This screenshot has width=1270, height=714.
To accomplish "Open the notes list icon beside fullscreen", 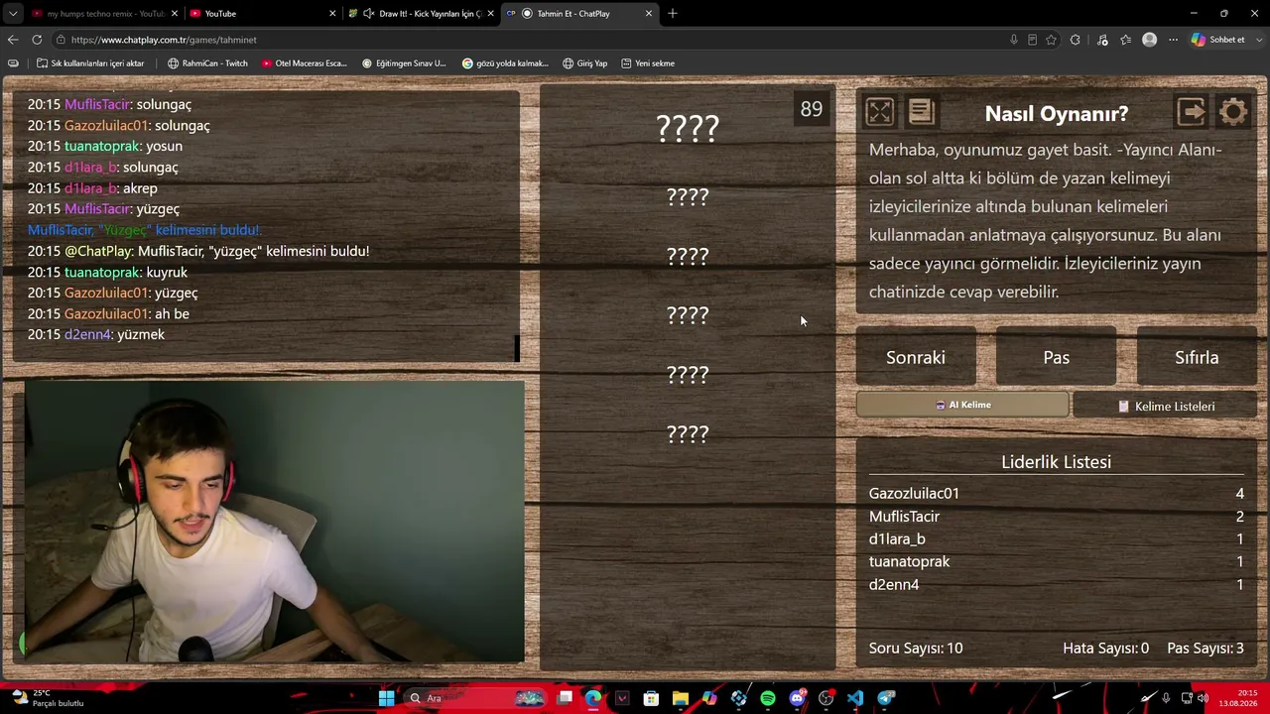I will [x=921, y=112].
